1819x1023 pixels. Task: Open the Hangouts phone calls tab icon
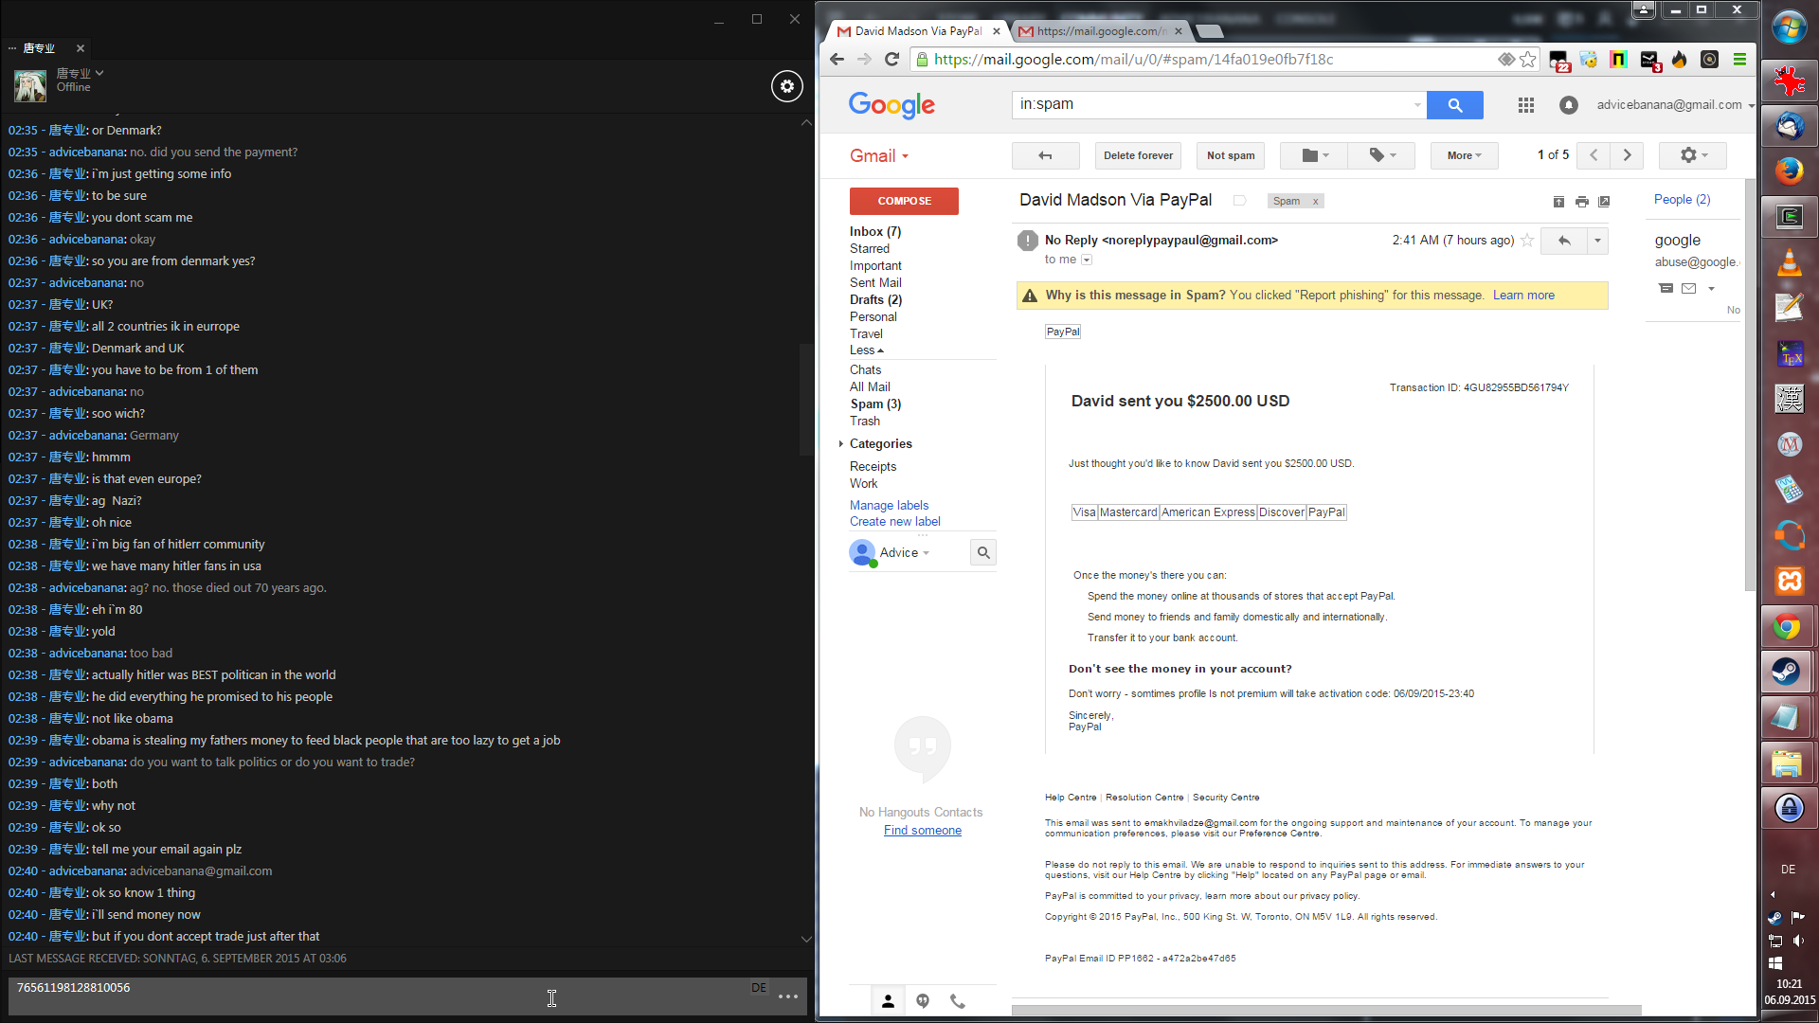(958, 1001)
